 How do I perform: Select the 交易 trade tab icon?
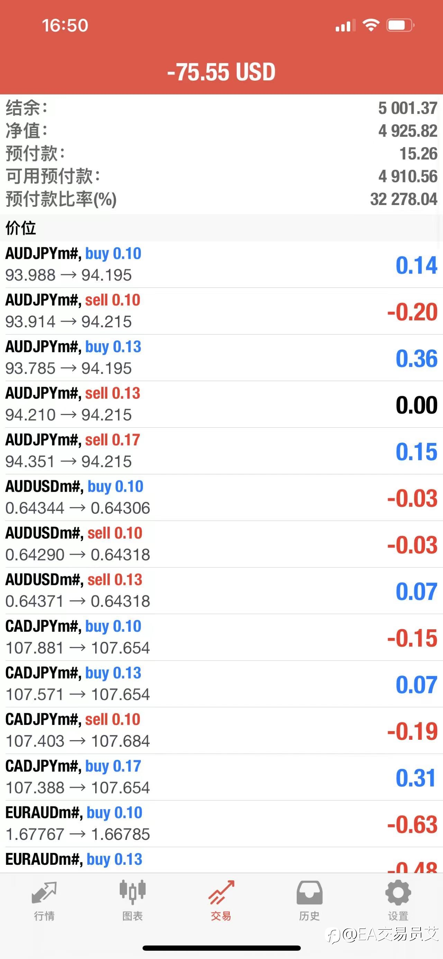221,893
